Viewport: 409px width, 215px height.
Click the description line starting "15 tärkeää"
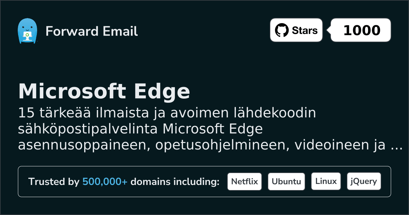pos(167,113)
